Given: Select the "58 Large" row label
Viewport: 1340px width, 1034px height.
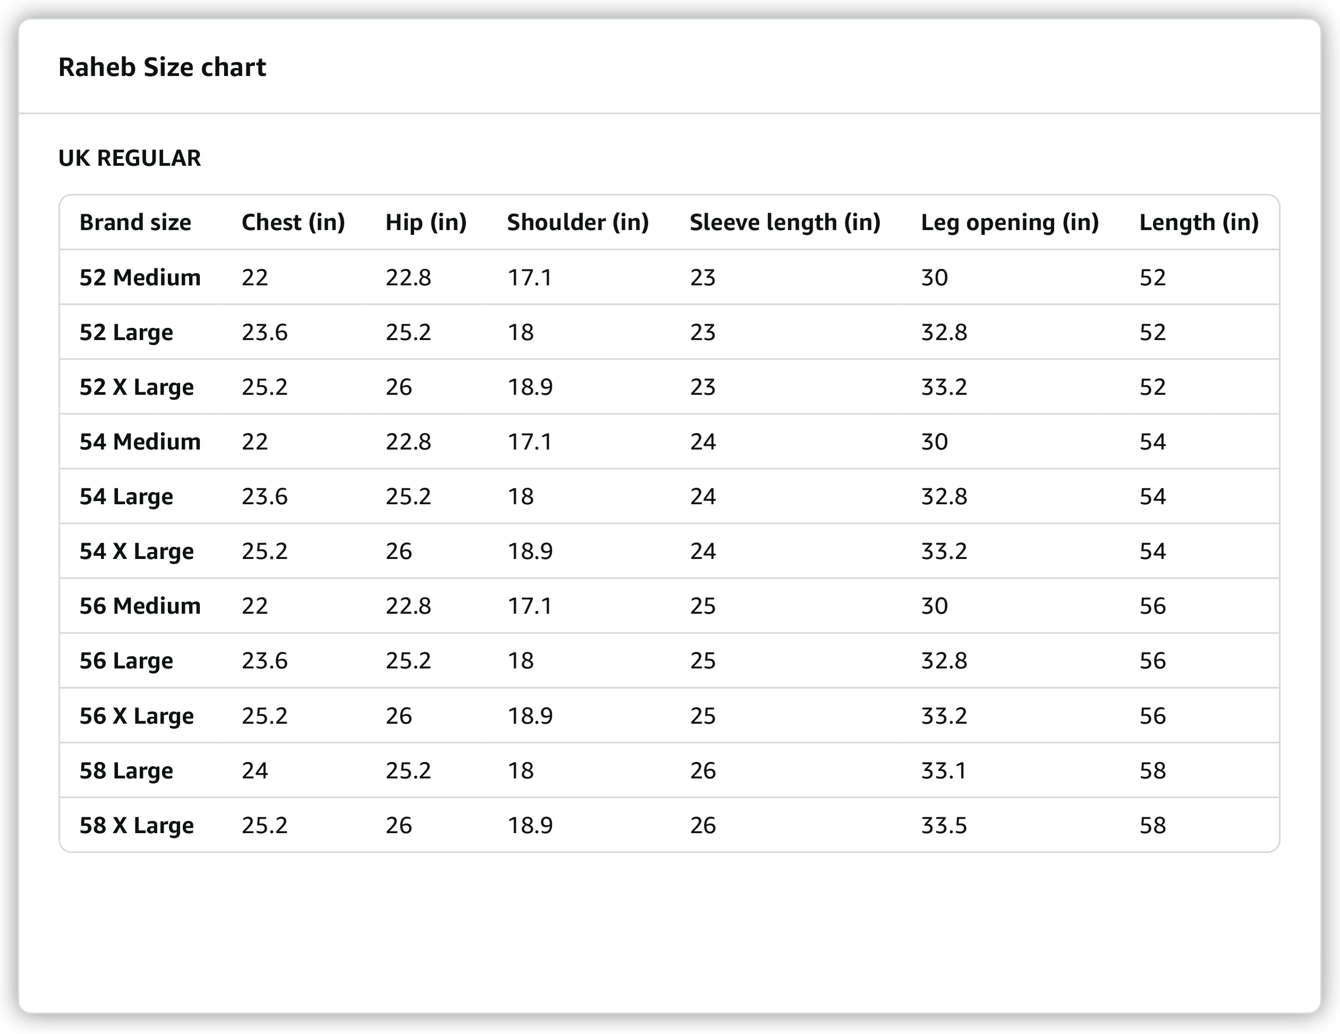Looking at the screenshot, I should [126, 771].
